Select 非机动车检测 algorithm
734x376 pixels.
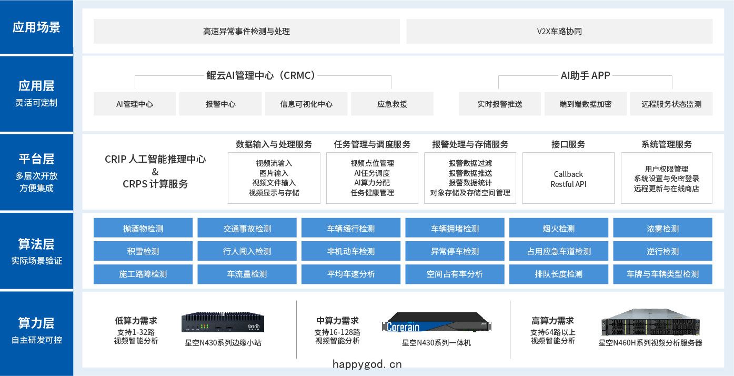click(x=350, y=251)
